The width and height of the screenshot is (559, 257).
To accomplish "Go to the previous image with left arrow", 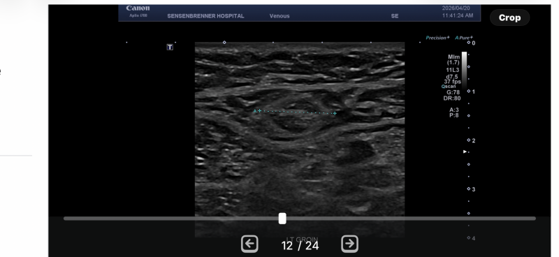I will (x=249, y=244).
